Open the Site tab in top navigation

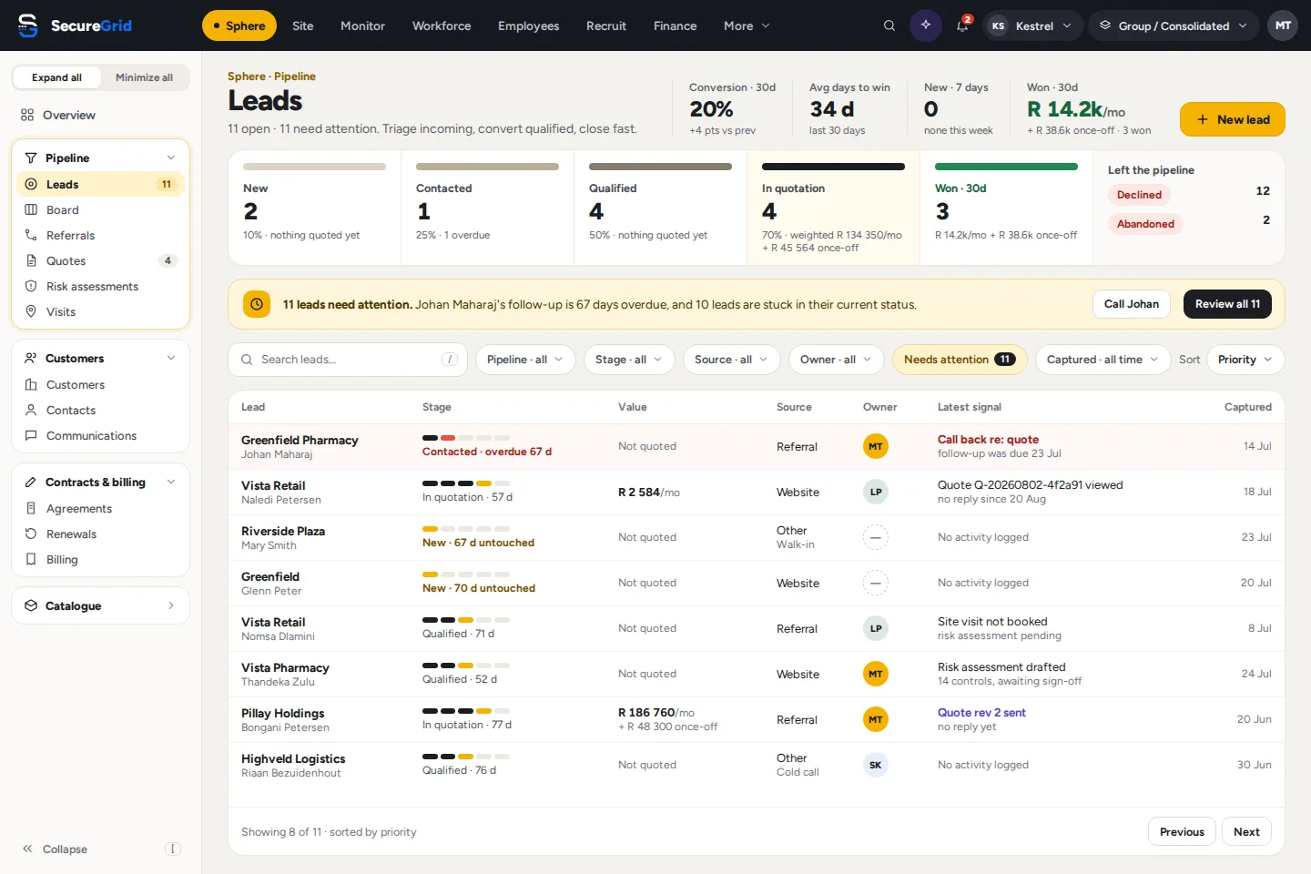303,25
